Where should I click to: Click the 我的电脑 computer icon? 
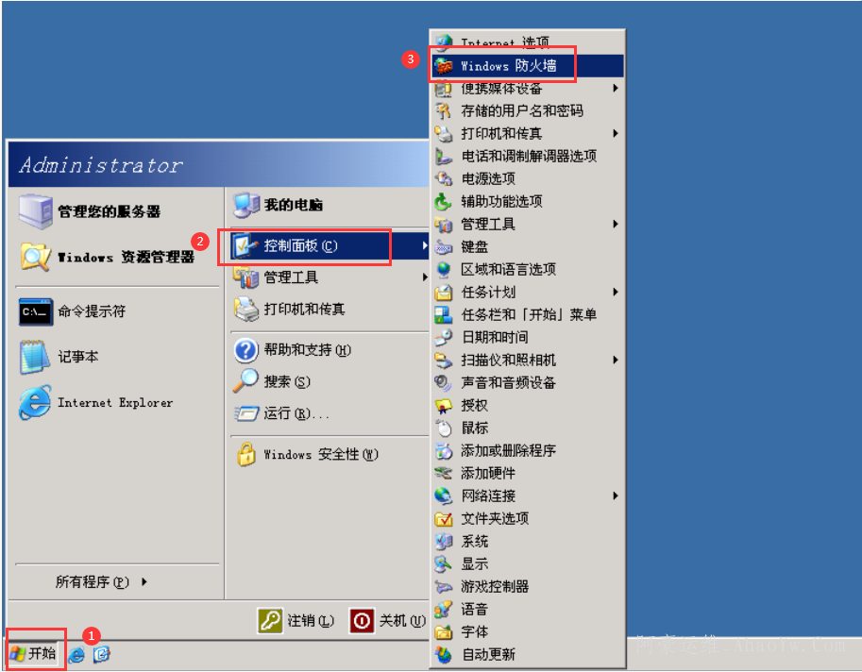pyautogui.click(x=246, y=206)
